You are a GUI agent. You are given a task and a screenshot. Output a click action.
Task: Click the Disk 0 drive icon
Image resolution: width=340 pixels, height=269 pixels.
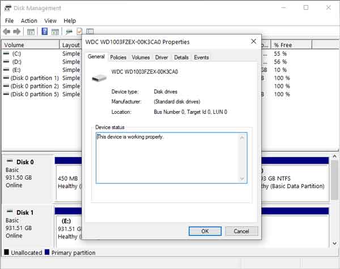(10, 161)
